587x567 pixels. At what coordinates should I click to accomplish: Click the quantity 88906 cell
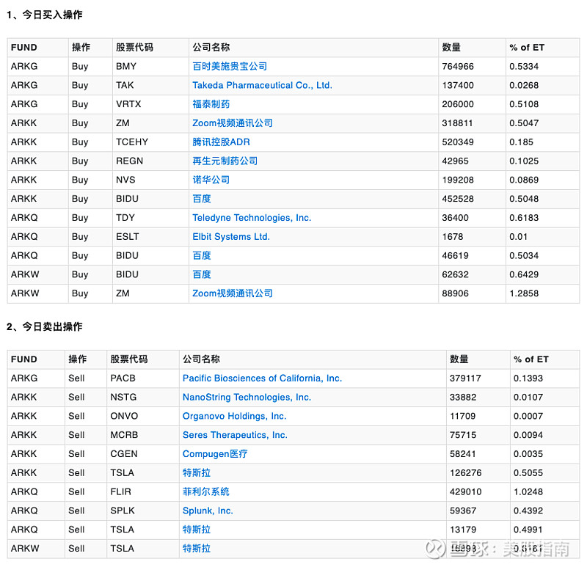click(x=472, y=293)
